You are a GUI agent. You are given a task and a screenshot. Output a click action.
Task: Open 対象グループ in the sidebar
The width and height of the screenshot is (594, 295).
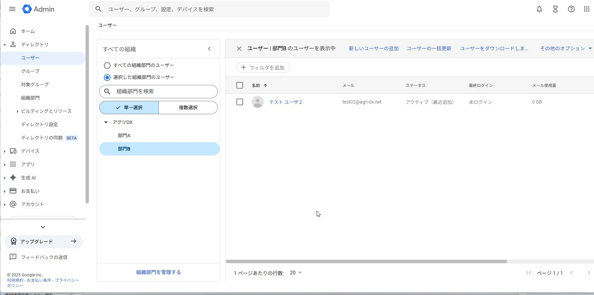click(x=35, y=84)
